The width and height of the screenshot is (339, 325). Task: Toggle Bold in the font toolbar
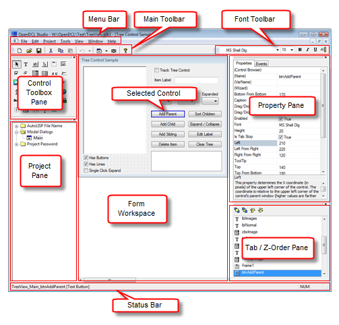pyautogui.click(x=300, y=50)
